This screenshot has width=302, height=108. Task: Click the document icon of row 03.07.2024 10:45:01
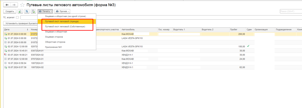tap(5, 51)
